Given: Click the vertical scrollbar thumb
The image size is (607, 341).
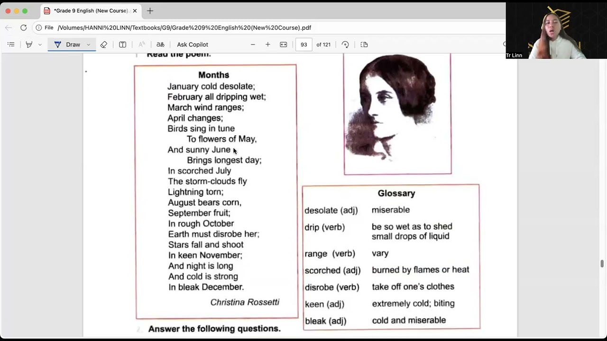Looking at the screenshot, I should [602, 264].
